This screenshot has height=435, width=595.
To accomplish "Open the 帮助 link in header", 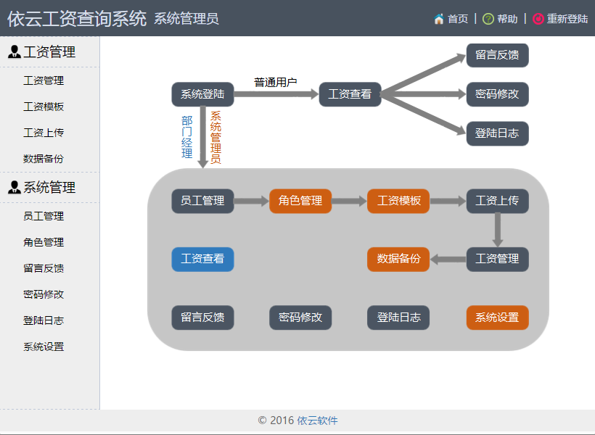I will pos(507,19).
